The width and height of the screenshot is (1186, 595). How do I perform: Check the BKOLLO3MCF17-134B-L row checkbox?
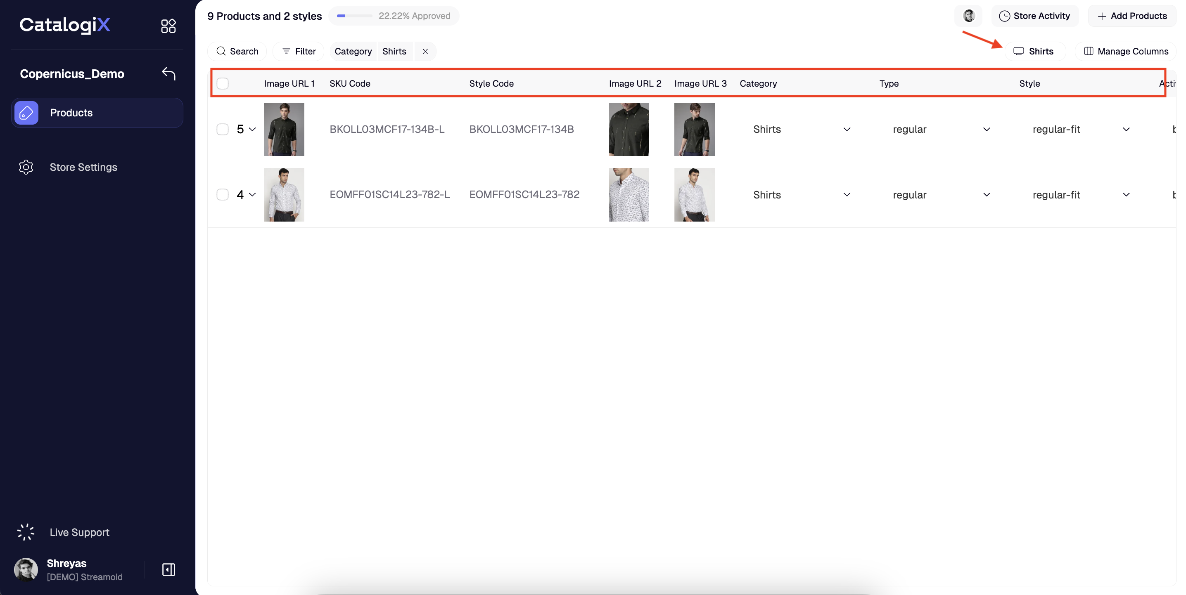(x=222, y=129)
